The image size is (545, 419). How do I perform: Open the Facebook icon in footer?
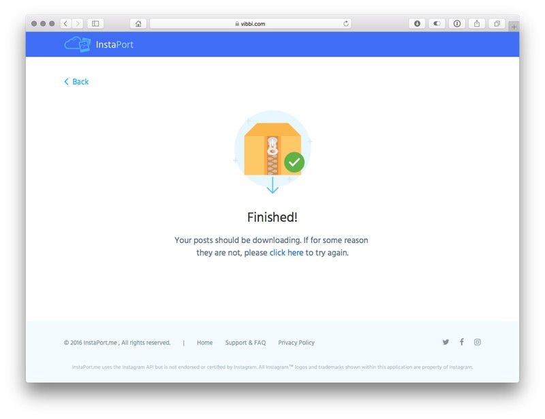462,342
